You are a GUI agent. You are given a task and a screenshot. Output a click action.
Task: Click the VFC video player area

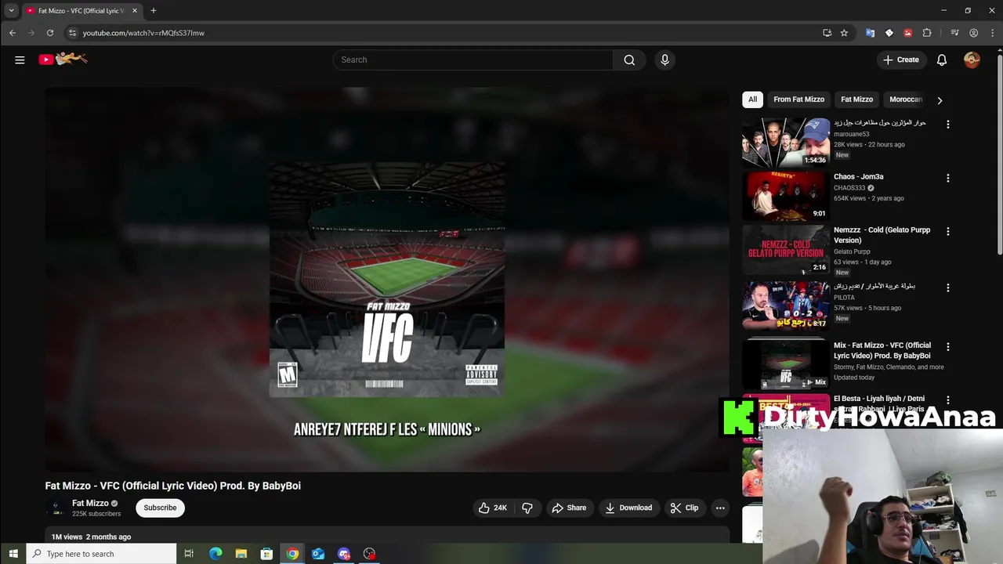387,280
